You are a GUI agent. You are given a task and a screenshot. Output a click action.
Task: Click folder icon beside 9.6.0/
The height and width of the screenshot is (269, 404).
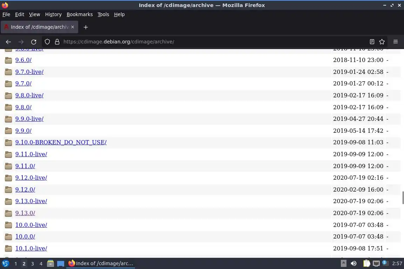pyautogui.click(x=8, y=60)
